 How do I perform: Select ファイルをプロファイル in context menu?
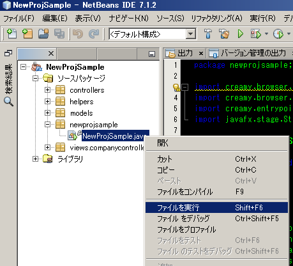point(217,230)
